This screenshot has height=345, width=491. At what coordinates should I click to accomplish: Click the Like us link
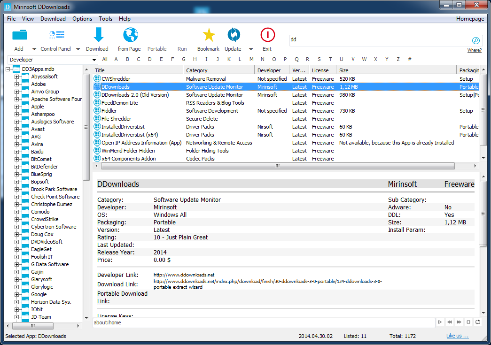[x=458, y=336]
